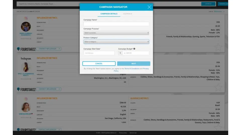Open the Terms & Conditions link
The height and width of the screenshot is (135, 241).
coord(132,68)
